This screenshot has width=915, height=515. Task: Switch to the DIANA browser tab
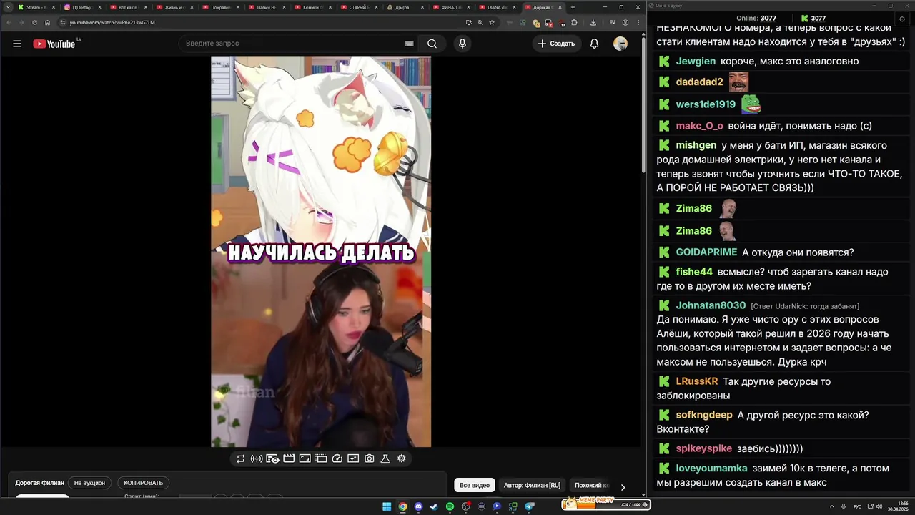tap(498, 7)
